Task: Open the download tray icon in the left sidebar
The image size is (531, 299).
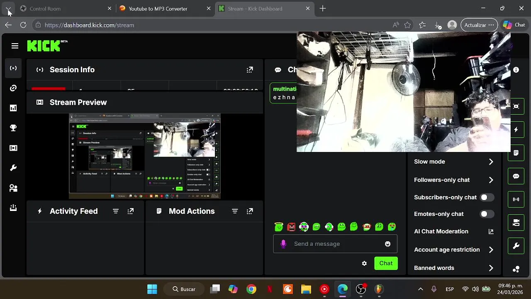Action: tap(13, 208)
